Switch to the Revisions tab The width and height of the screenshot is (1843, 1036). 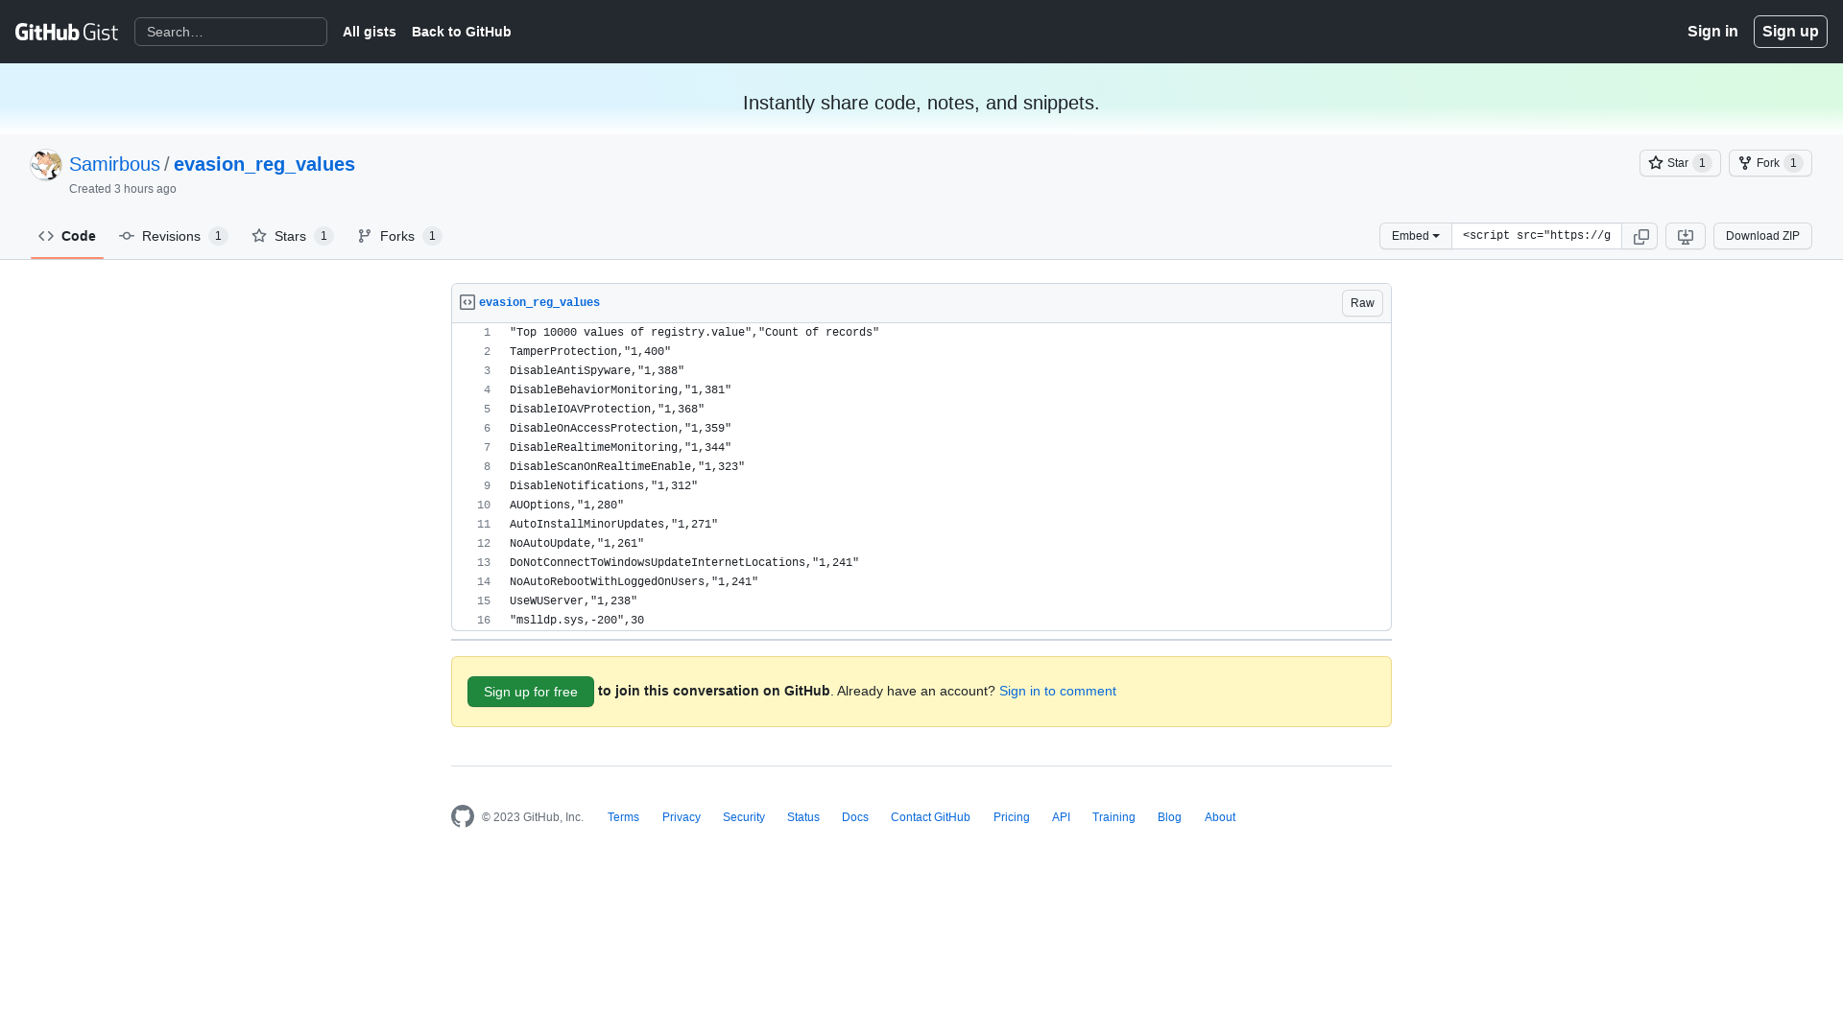pyautogui.click(x=173, y=236)
